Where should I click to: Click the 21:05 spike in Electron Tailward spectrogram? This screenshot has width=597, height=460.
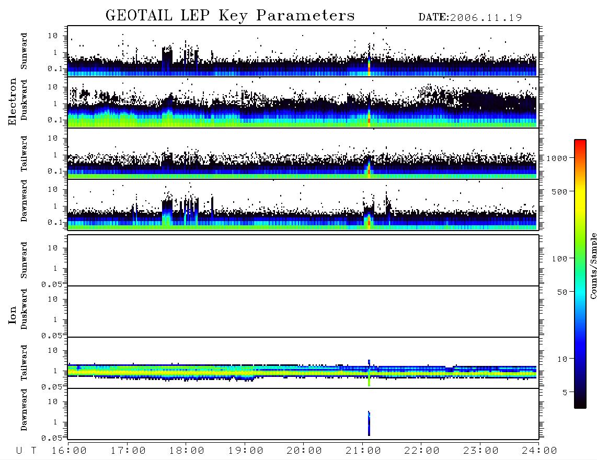369,168
